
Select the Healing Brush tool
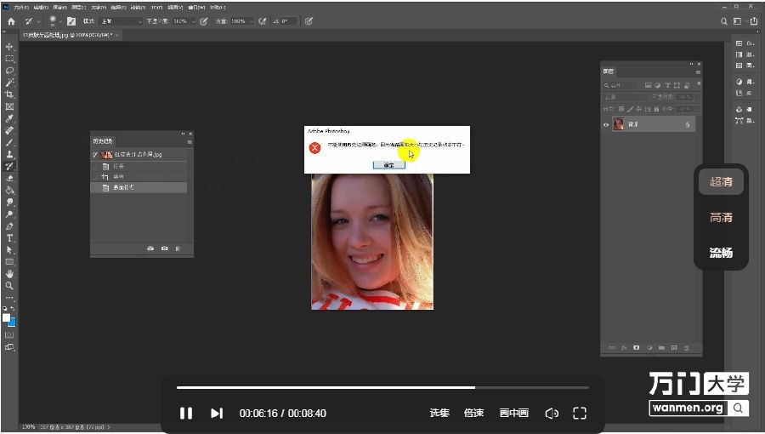coord(9,130)
